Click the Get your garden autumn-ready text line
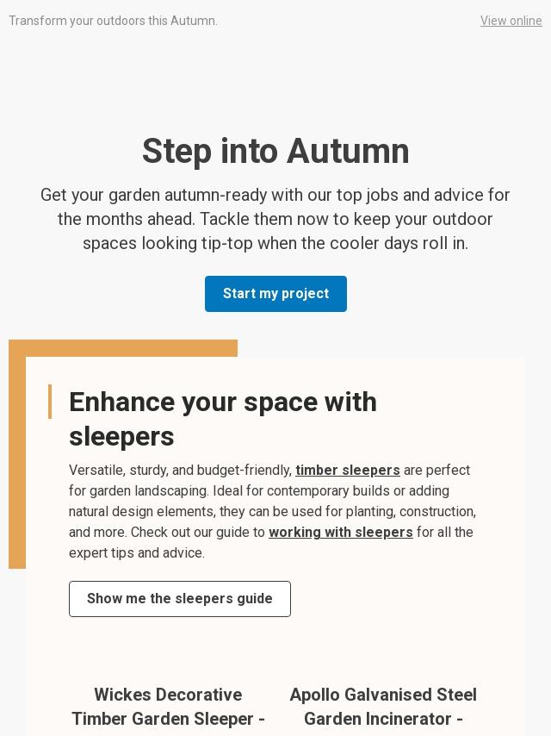The width and height of the screenshot is (551, 736). 275,195
